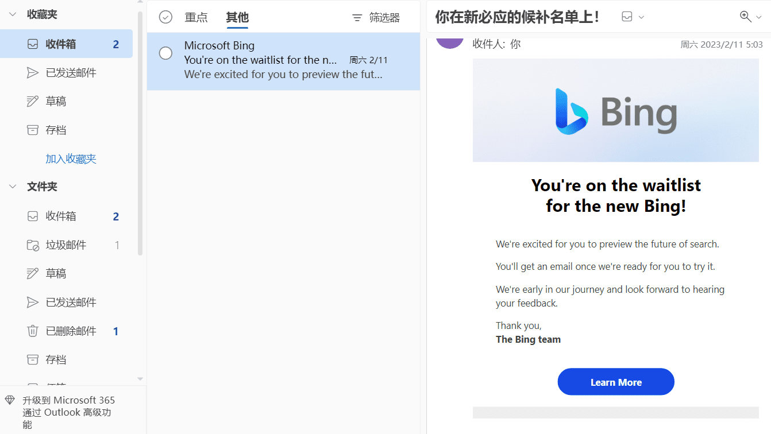Open 草稿 drafts under 文件夹
Image resolution: width=771 pixels, height=434 pixels.
point(66,274)
